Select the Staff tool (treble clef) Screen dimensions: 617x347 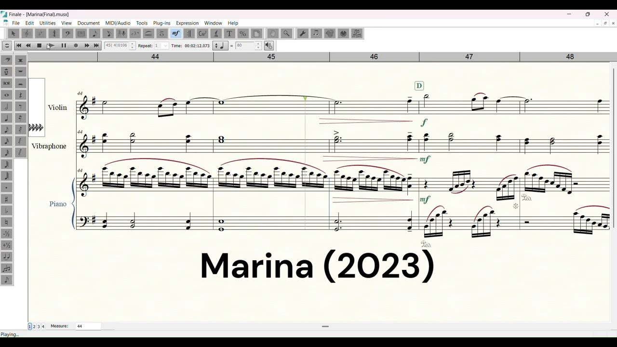click(x=27, y=33)
